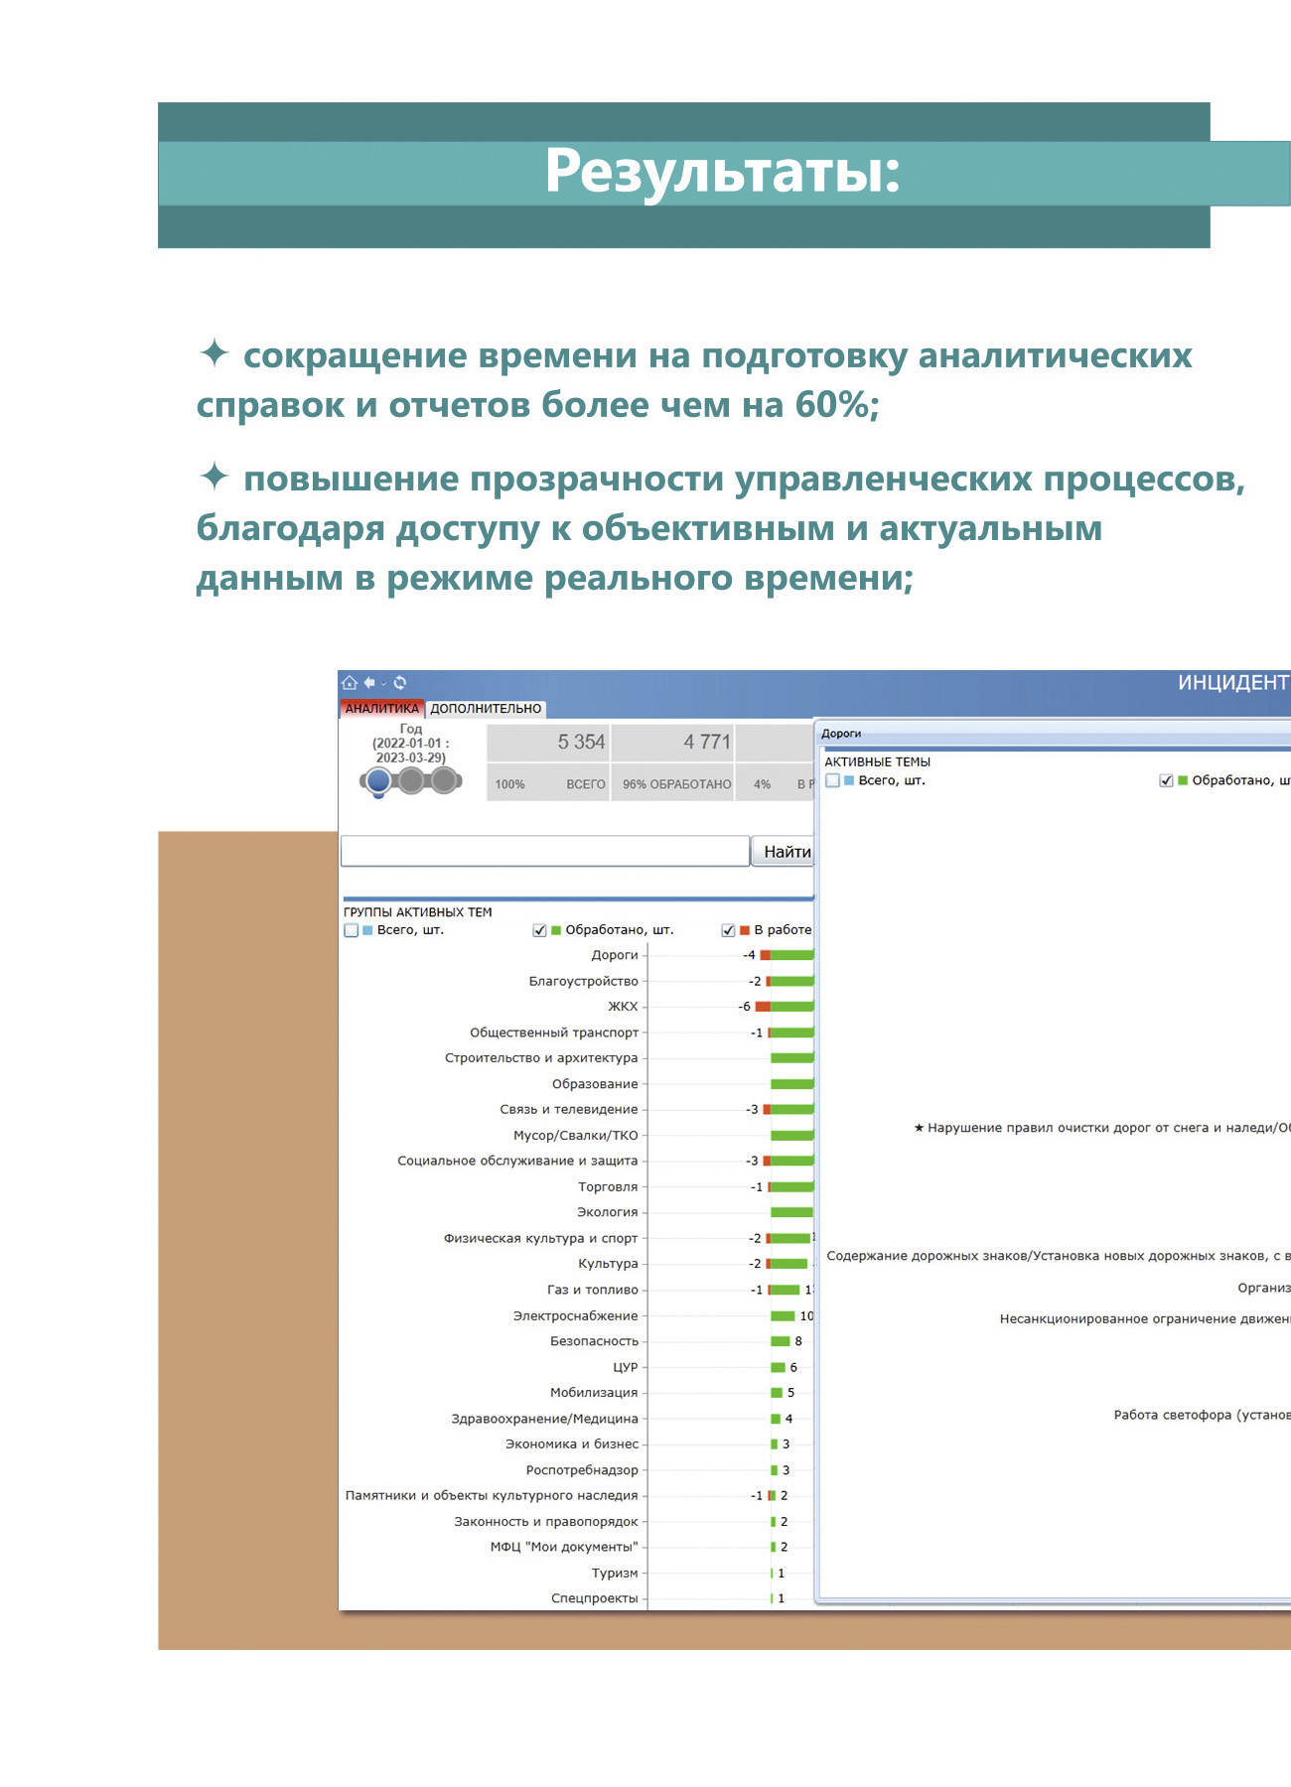Click the Home icon in the toolbar
Image resolution: width=1291 pixels, height=1787 pixels.
coord(349,682)
